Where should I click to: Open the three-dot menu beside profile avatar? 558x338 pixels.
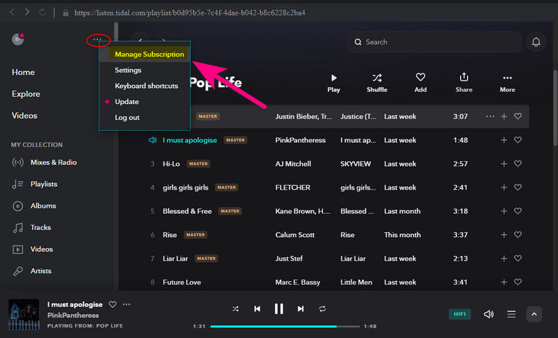coord(98,40)
